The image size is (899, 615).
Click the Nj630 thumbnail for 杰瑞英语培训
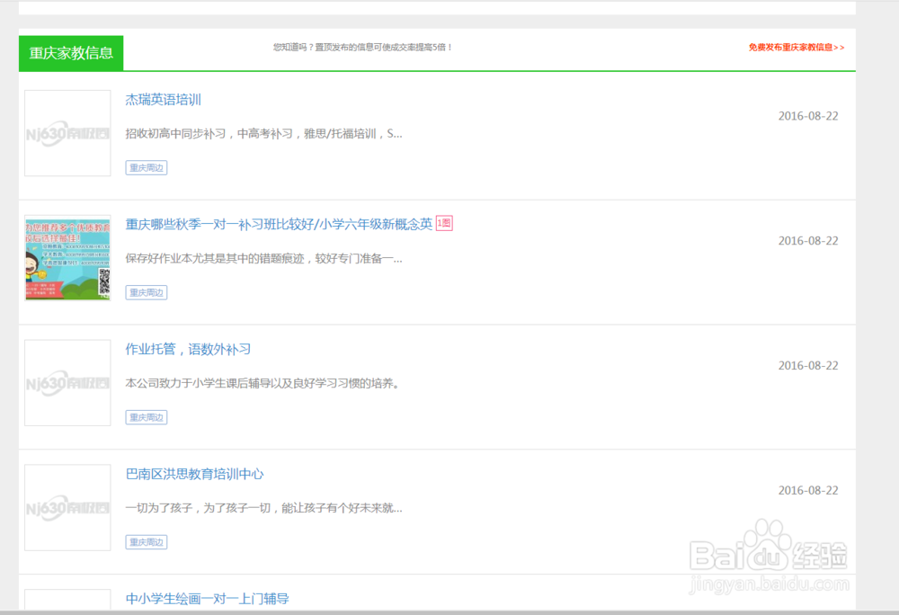(67, 133)
